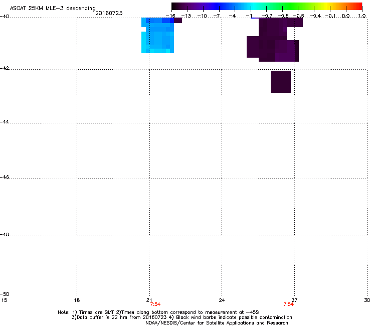Click the red end of the color bar
Viewport: 371px width, 326px height.
(x=359, y=6)
